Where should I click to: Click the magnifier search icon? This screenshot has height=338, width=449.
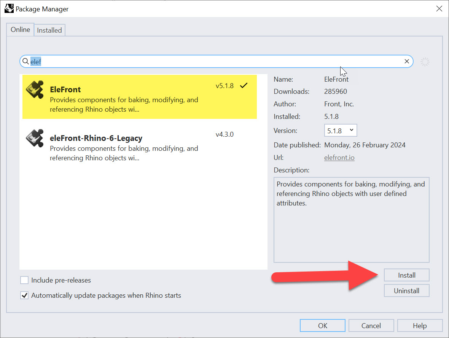coord(25,61)
